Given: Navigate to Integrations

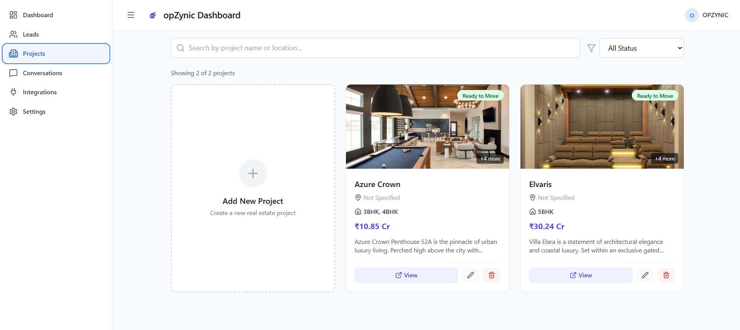Looking at the screenshot, I should [56, 92].
